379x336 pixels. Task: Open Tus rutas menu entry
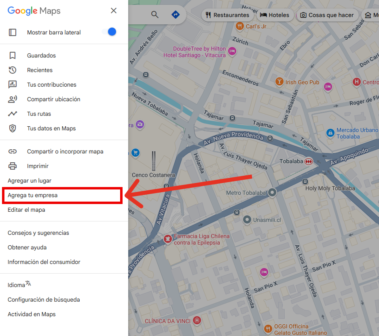pos(64,114)
